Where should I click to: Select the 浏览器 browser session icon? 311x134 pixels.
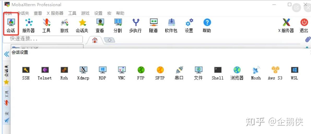(x=237, y=73)
